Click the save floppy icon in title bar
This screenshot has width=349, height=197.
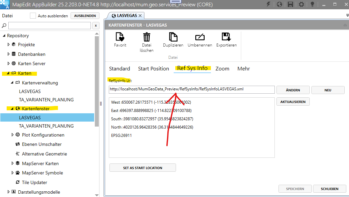coord(290,4)
